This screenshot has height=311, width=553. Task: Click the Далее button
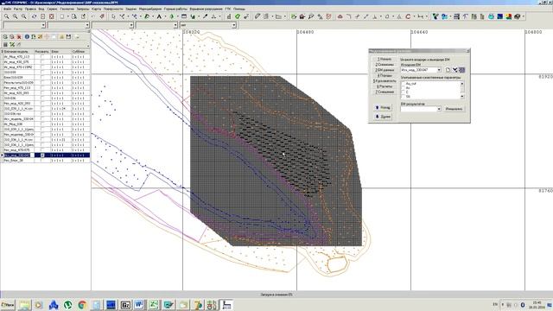click(383, 117)
